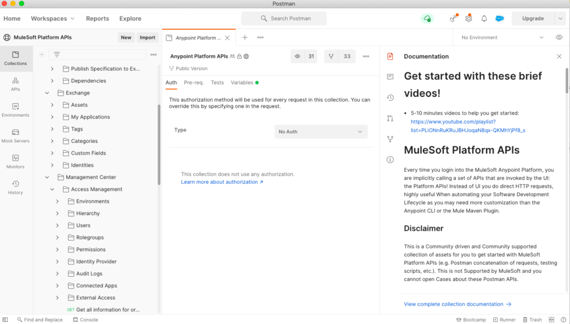Click the Upgrade button

point(533,18)
